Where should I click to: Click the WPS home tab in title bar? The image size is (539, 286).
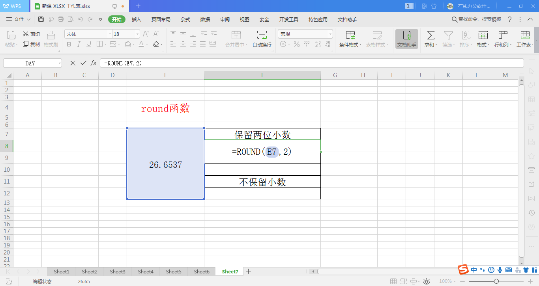tap(15, 6)
